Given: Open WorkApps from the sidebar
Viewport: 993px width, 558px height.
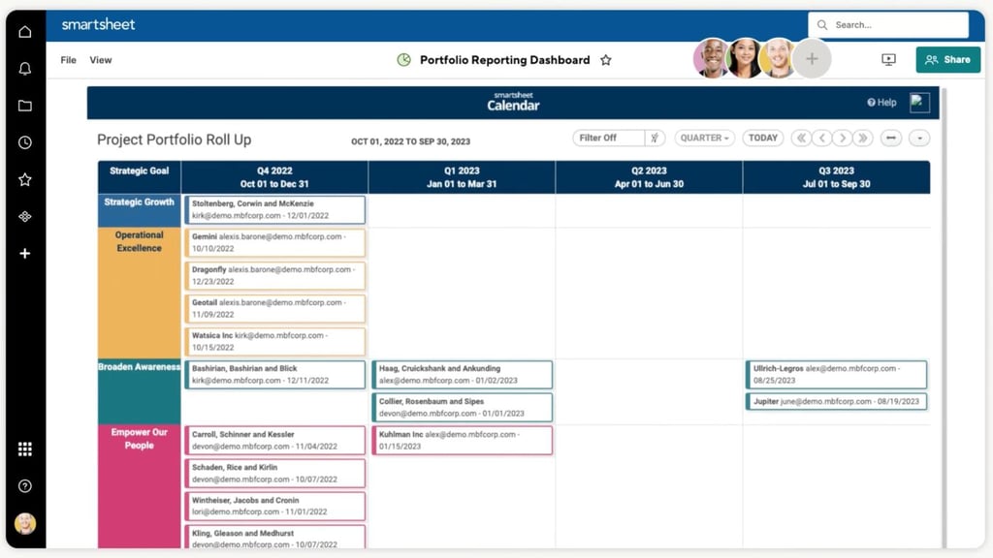Looking at the screenshot, I should coord(24,216).
